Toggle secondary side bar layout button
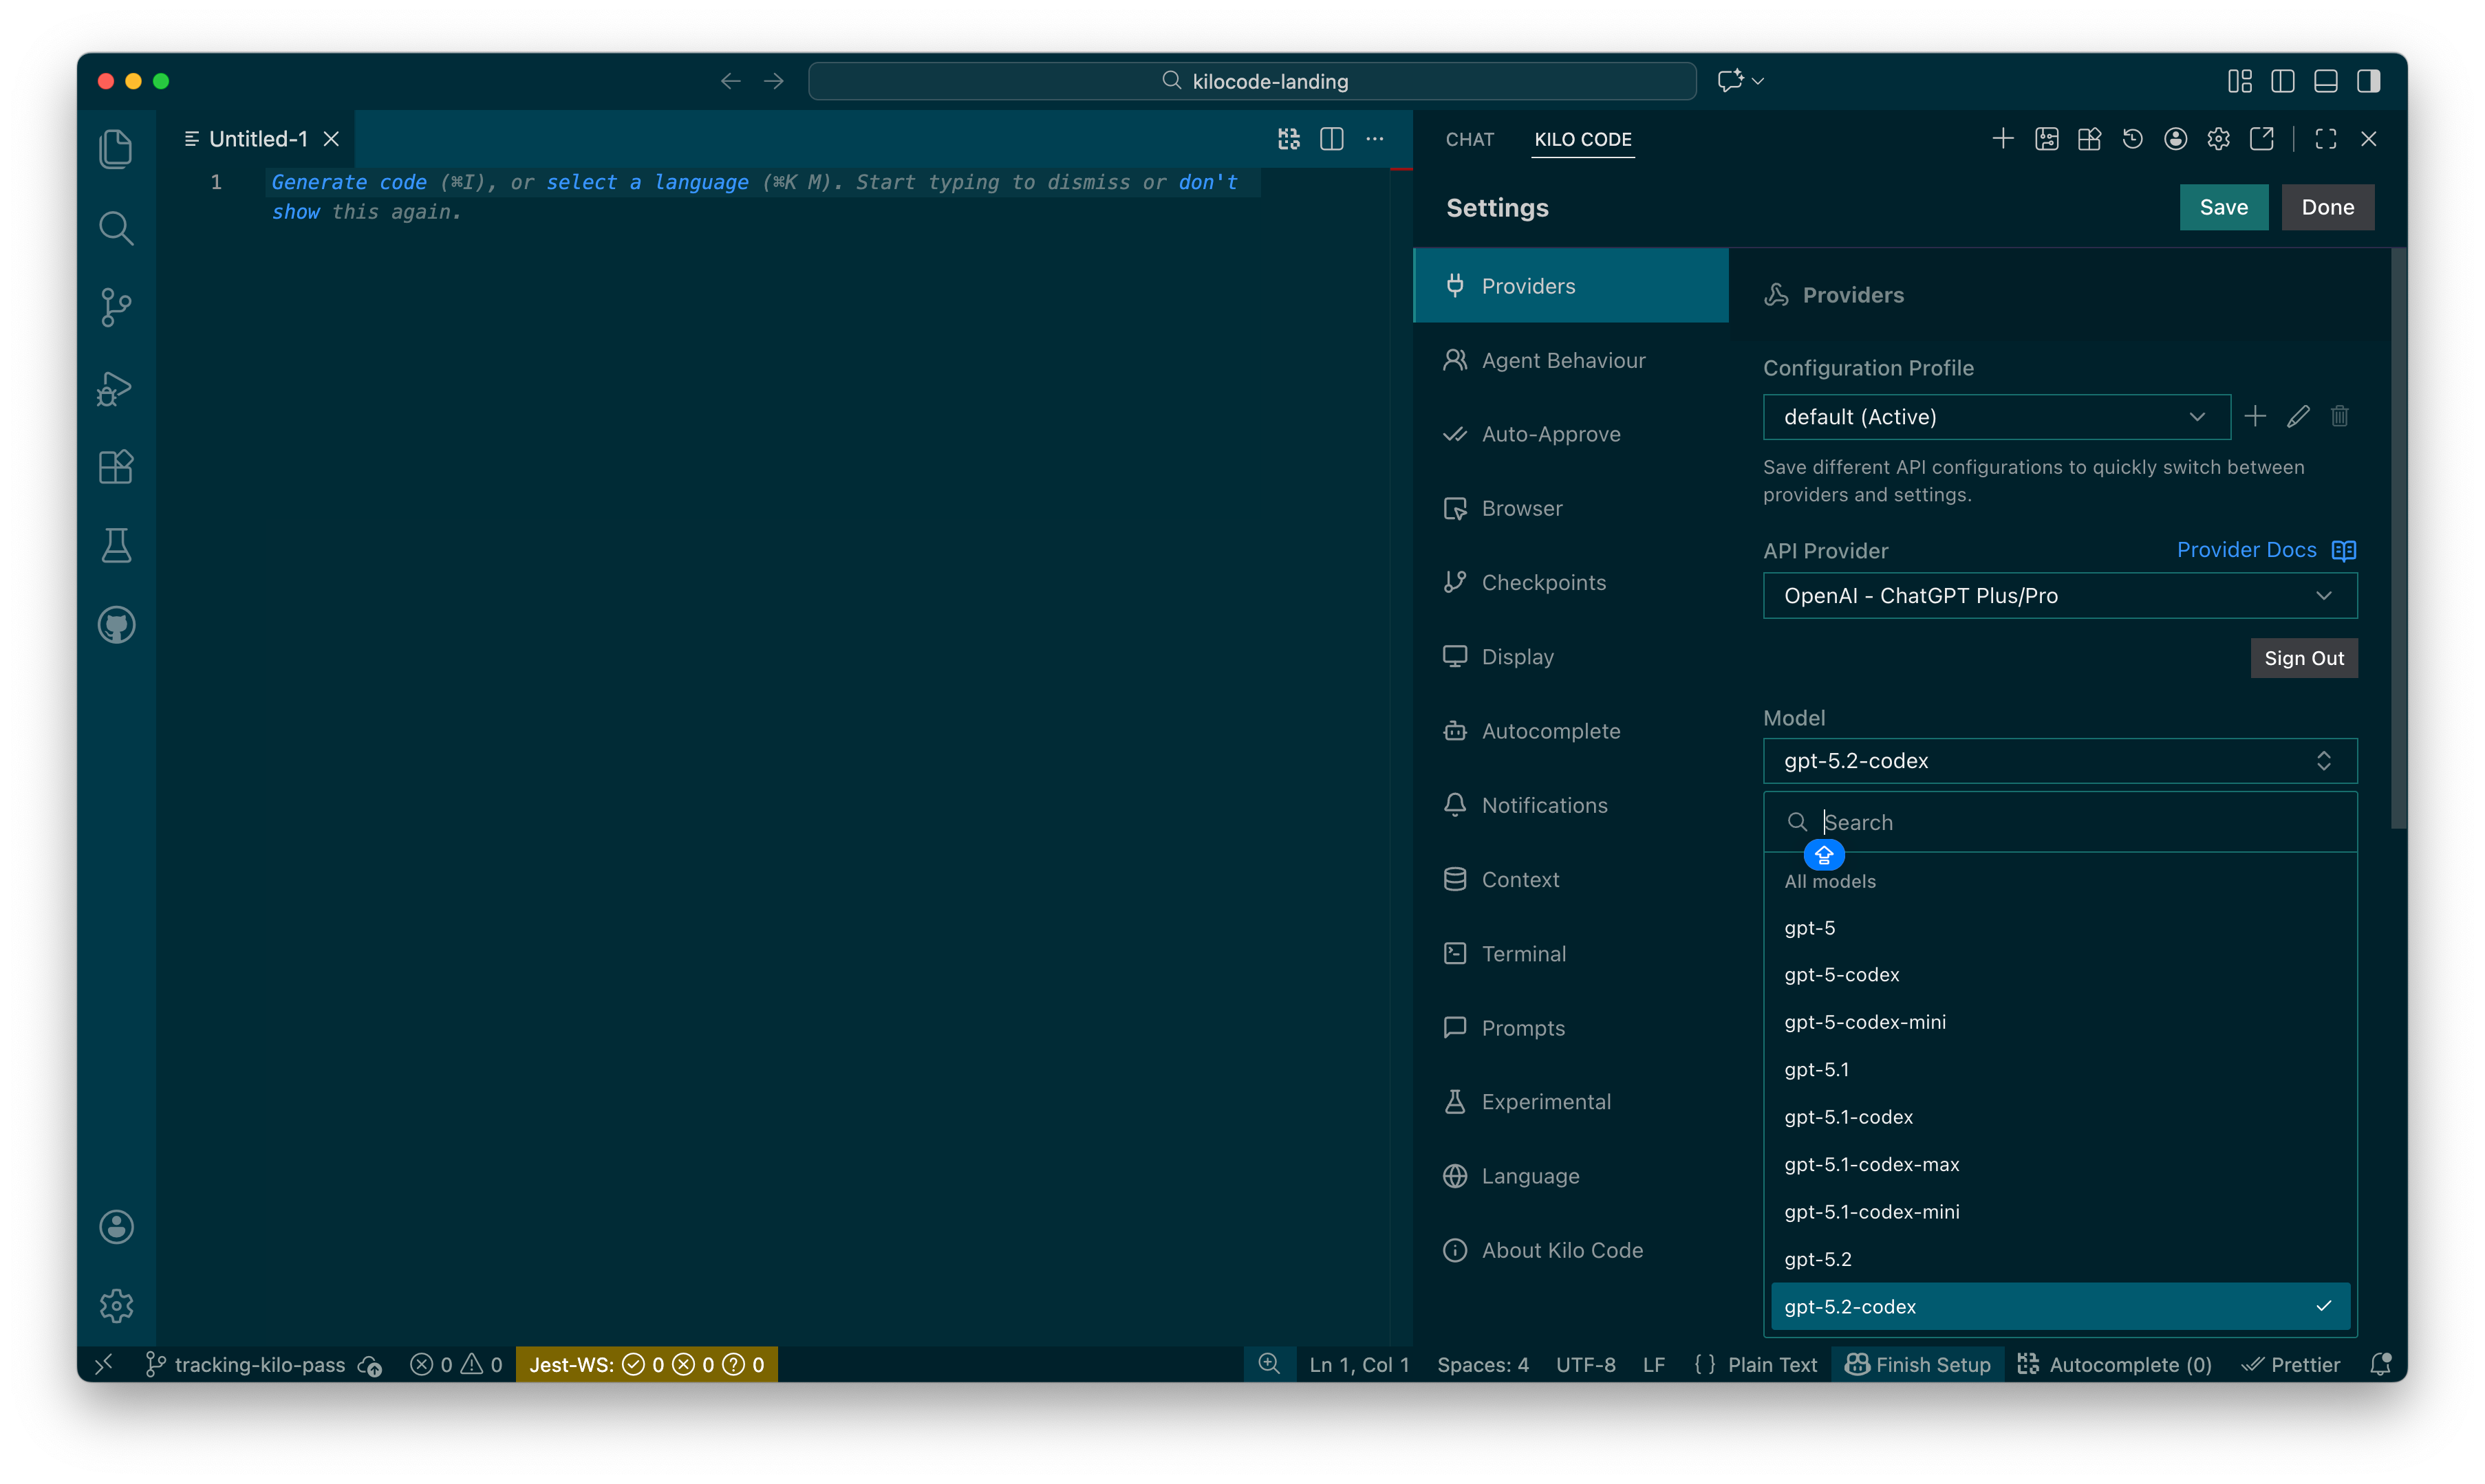The width and height of the screenshot is (2485, 1484). (x=2368, y=81)
